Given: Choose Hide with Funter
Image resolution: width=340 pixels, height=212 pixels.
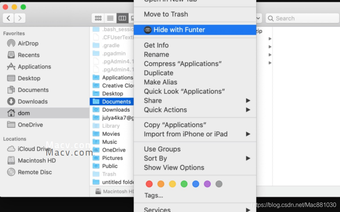Looking at the screenshot, I should click(195, 30).
